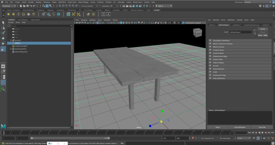
Task: Click the Arnold area light shelf icon
Action: click(x=8, y=14)
